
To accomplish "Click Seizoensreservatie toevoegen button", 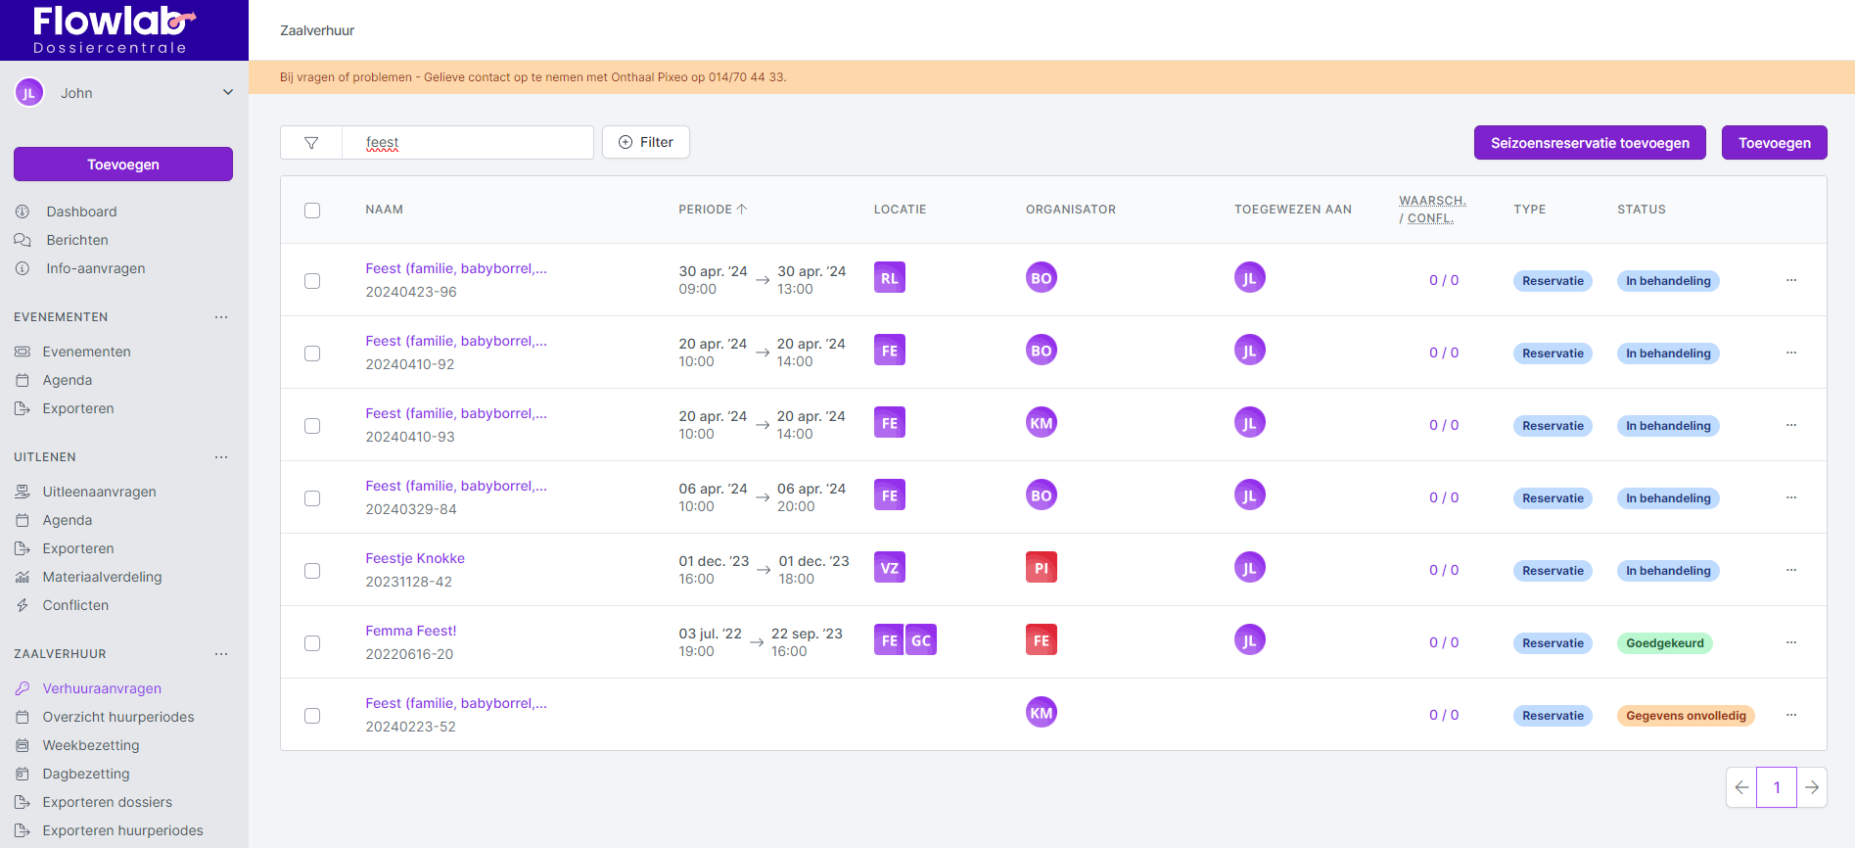I will click(x=1589, y=143).
